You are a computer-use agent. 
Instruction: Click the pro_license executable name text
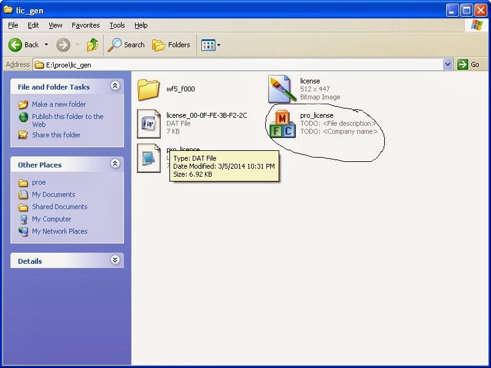coord(317,115)
